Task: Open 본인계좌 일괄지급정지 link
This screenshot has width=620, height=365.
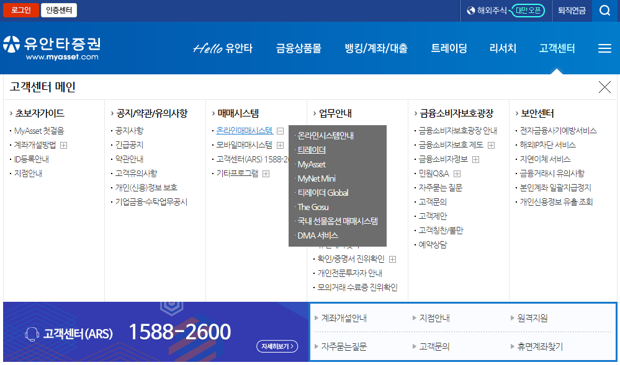Action: (x=555, y=188)
